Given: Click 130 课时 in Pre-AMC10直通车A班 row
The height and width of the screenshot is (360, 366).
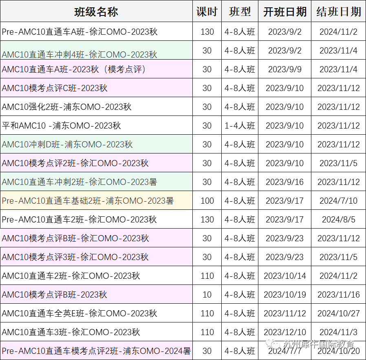Looking at the screenshot, I should pos(207,31).
